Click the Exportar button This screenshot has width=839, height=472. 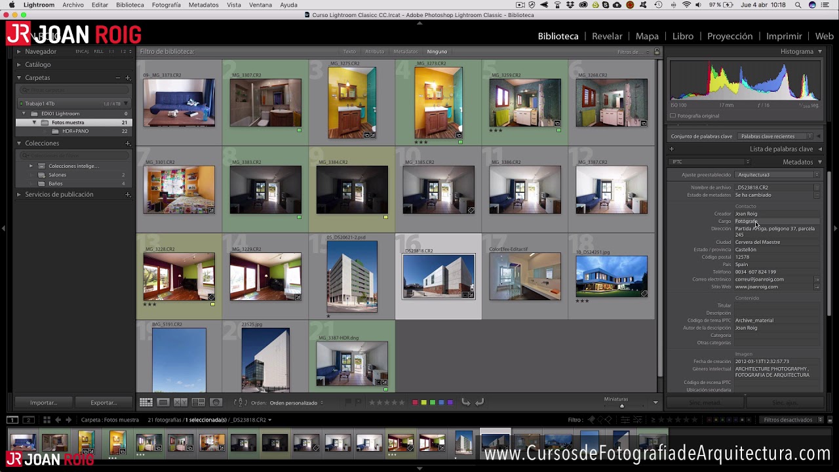pos(104,403)
